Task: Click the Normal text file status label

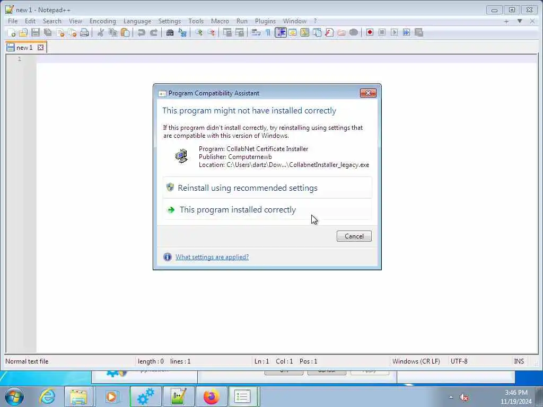Action: (27, 361)
